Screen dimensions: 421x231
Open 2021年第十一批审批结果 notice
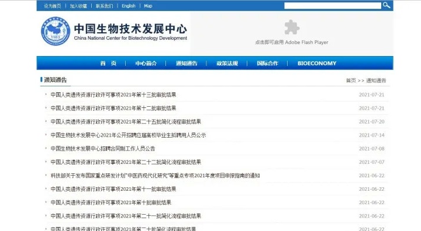(113, 189)
